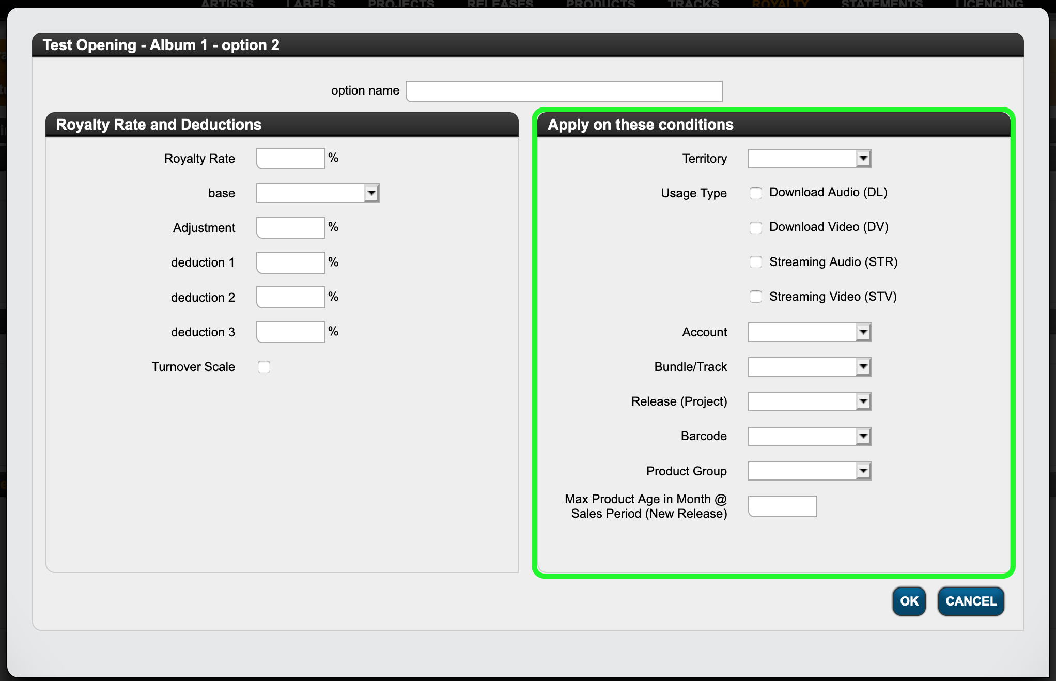The height and width of the screenshot is (681, 1056).
Task: Click the Max Product Age input field
Action: point(783,506)
